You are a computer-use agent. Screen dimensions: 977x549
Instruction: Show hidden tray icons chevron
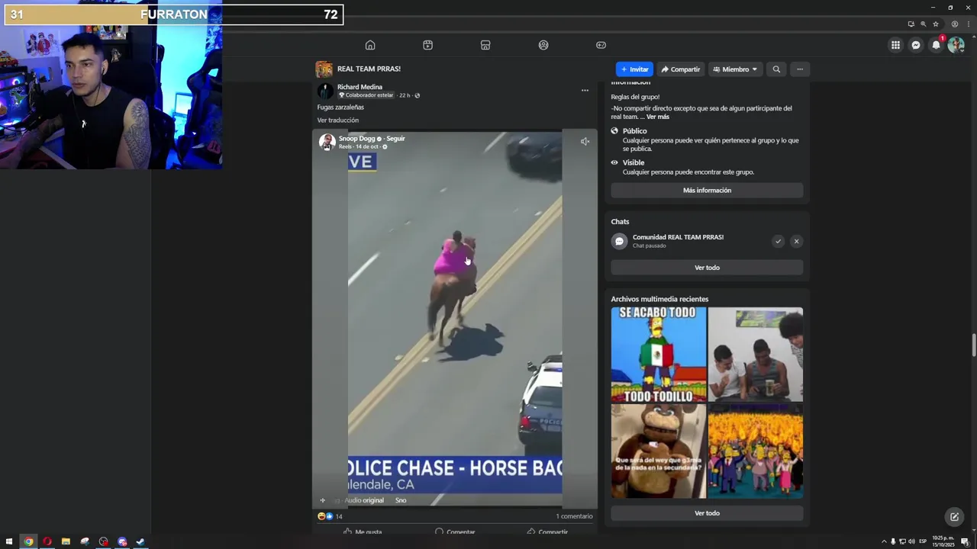pyautogui.click(x=884, y=541)
